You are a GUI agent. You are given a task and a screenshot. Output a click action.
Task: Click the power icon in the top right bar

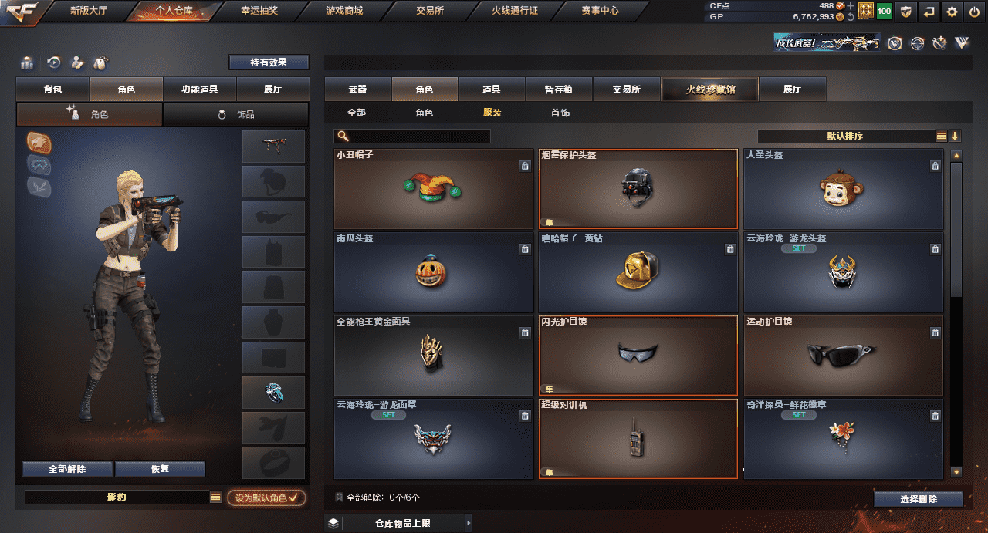tap(974, 12)
